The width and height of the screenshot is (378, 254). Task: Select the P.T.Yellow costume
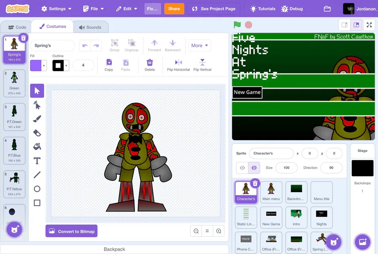(x=14, y=184)
